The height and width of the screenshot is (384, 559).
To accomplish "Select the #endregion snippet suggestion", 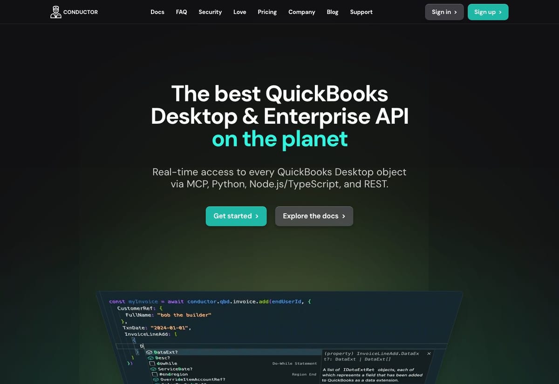I will [174, 374].
